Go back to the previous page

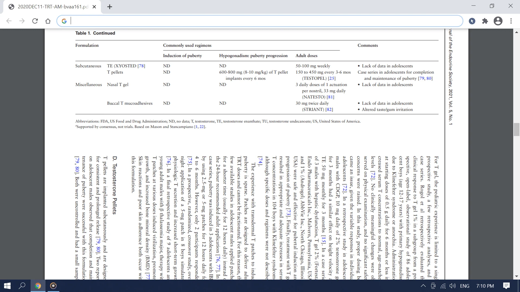[x=9, y=21]
